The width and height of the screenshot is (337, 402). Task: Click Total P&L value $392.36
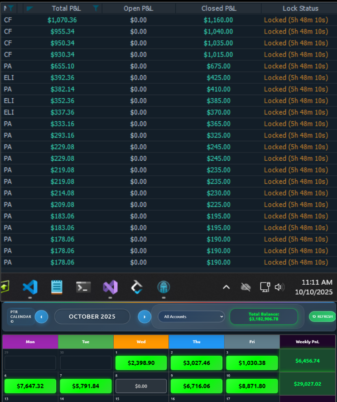(x=63, y=78)
